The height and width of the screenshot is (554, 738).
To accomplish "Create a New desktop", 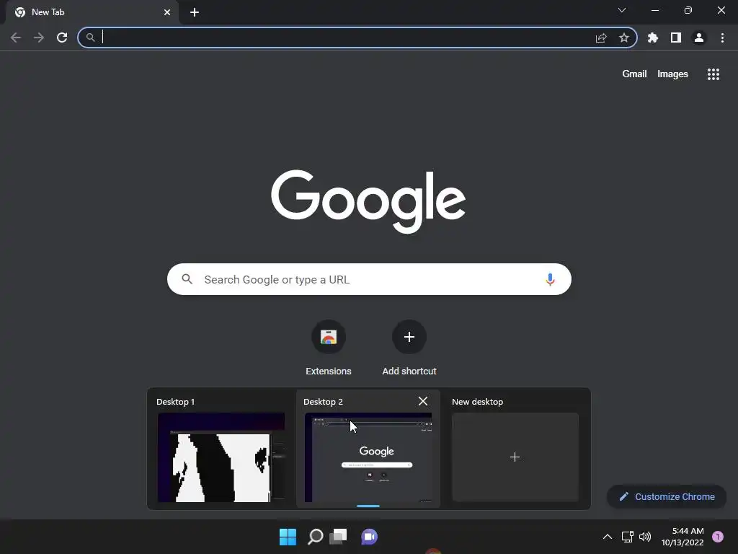I will [515, 457].
